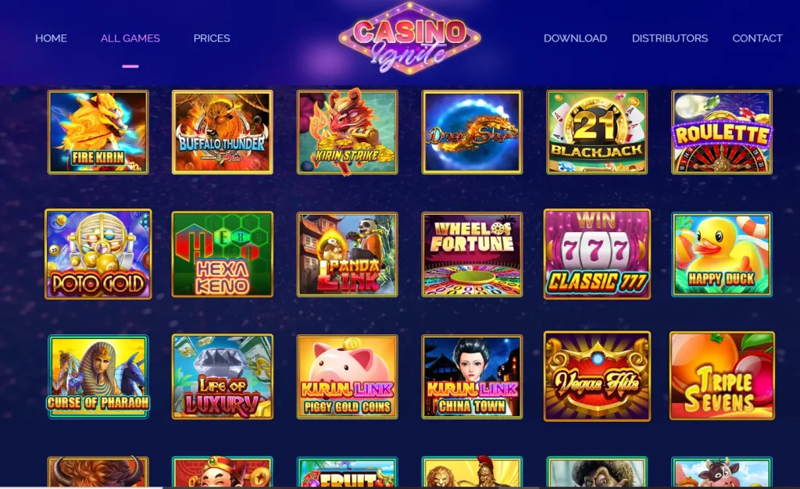Choose the Roulette game icon

pyautogui.click(x=722, y=132)
